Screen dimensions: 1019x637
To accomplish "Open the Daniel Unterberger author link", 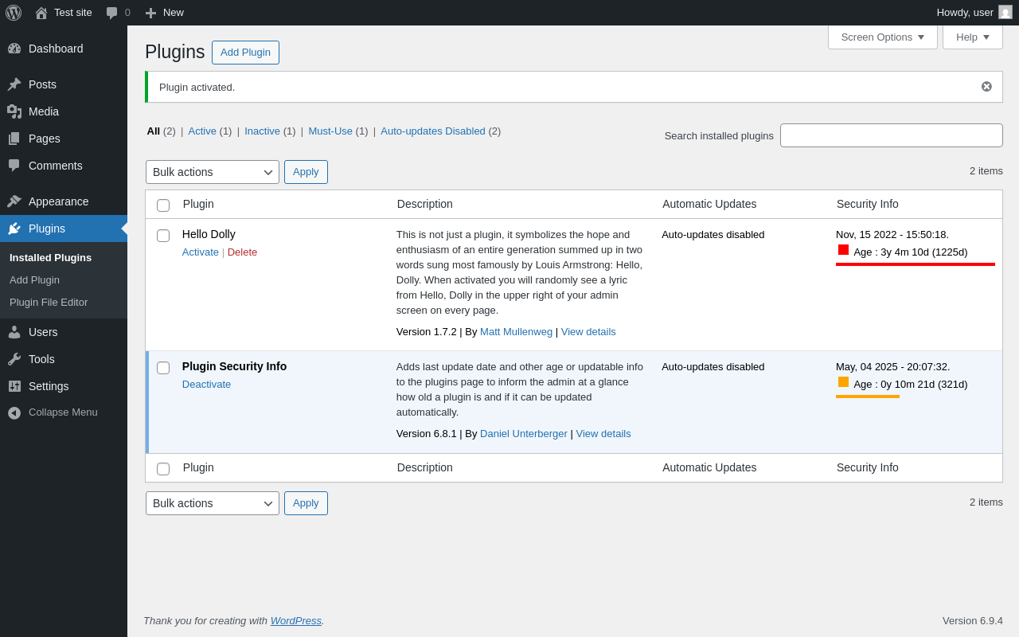I will pyautogui.click(x=524, y=434).
